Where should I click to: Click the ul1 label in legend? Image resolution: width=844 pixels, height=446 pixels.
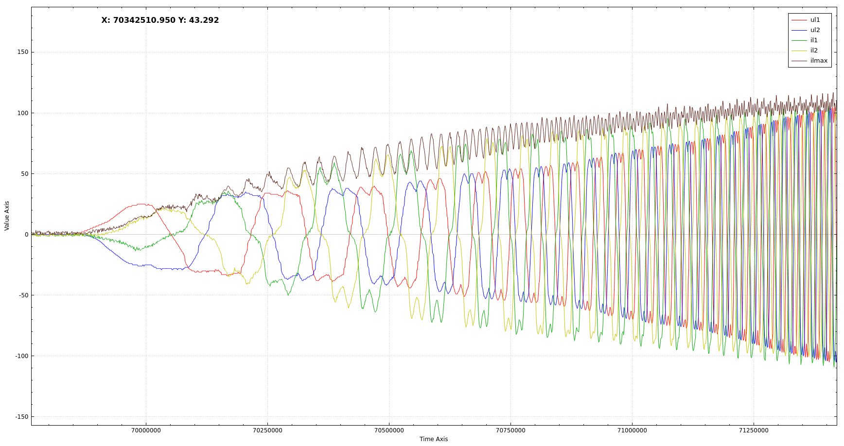[815, 20]
